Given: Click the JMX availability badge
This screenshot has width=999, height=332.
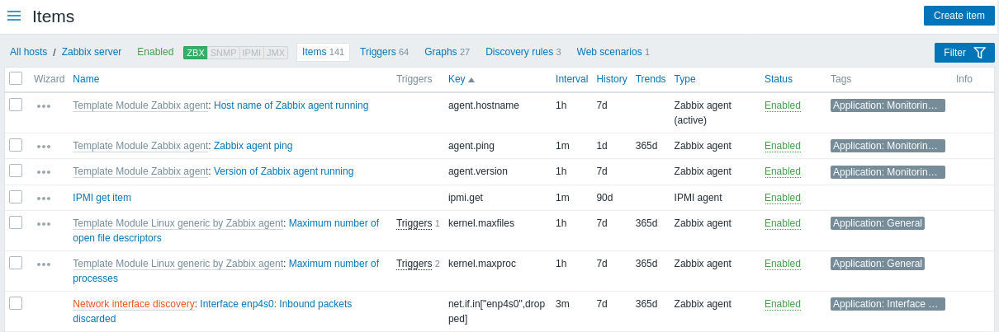Looking at the screenshot, I should (x=276, y=53).
